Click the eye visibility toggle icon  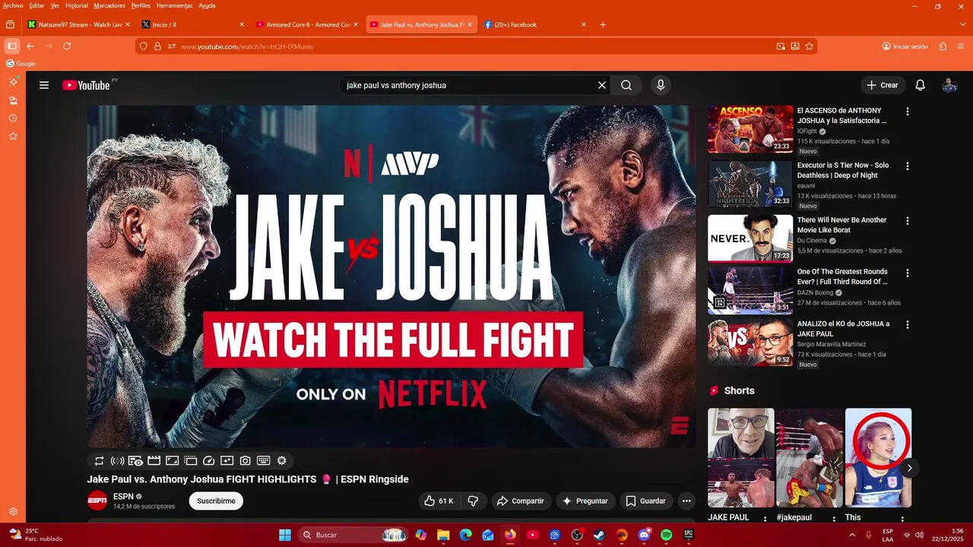coord(135,460)
